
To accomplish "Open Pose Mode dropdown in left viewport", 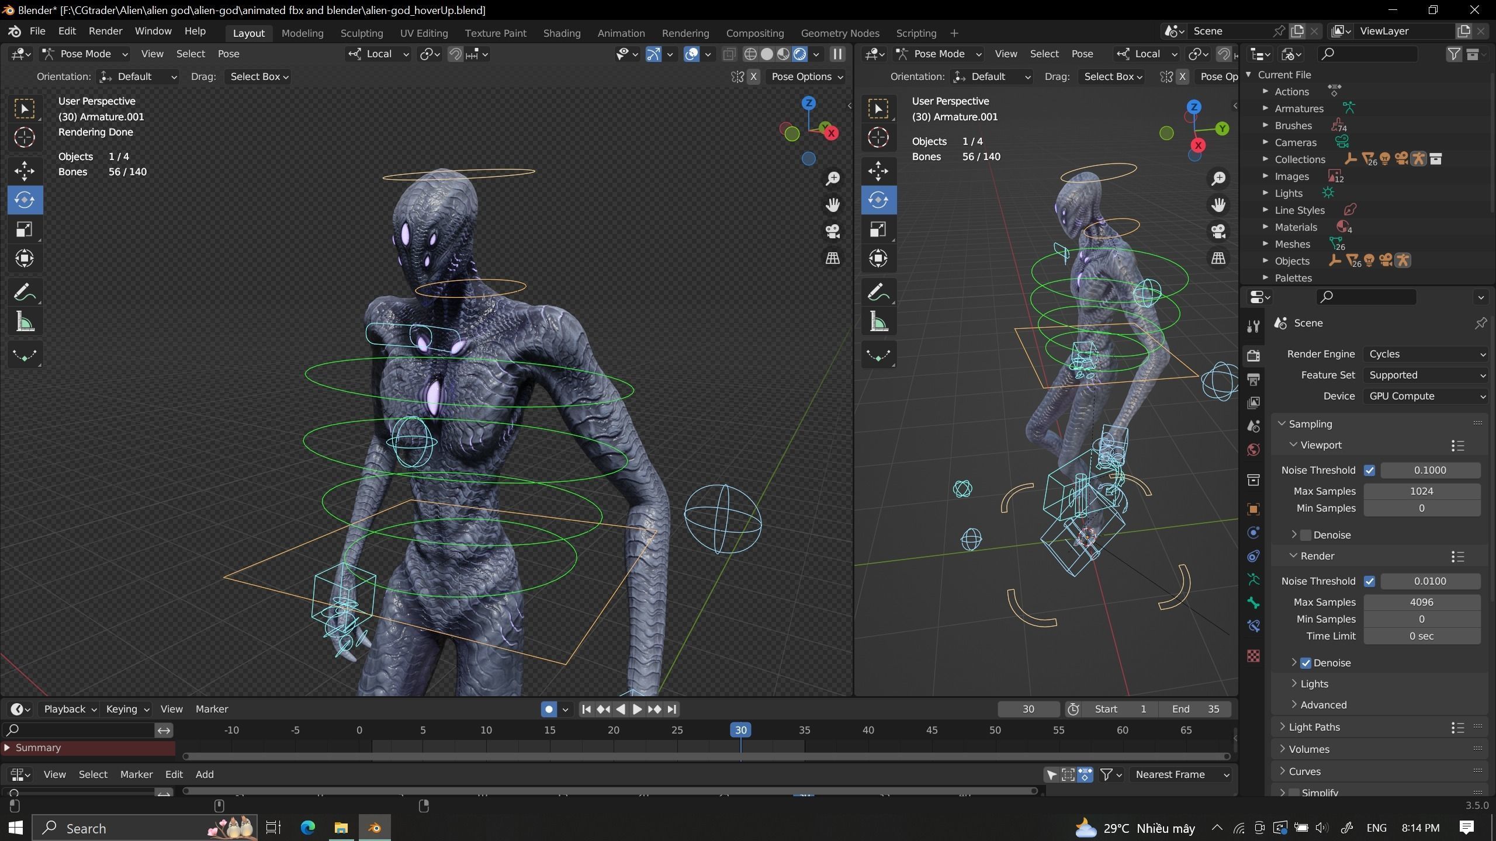I will tap(86, 54).
